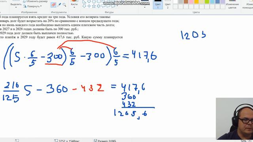
Task: Choose the rounded rectangle callout shape
Action: (x=104, y=6)
